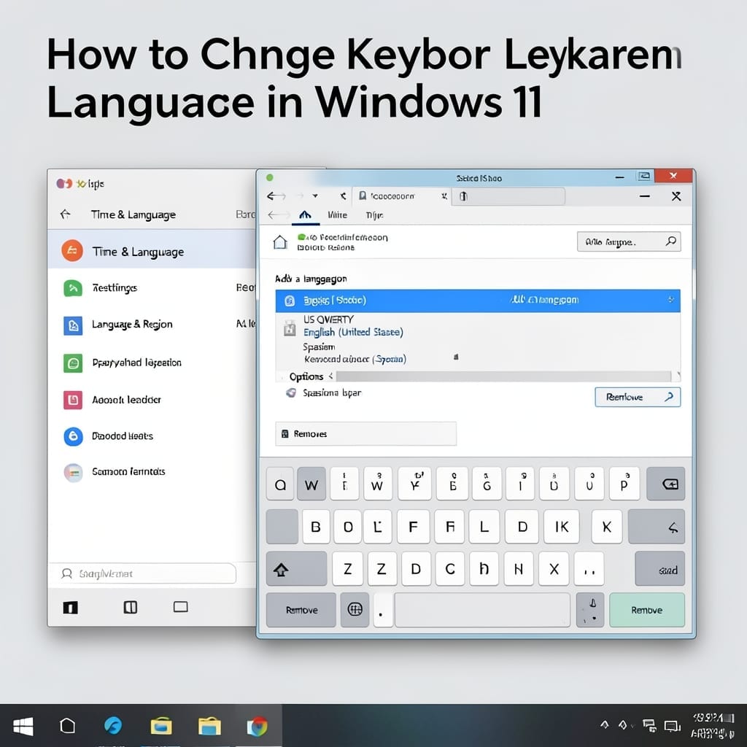
Task: Select the blue highlighted language row
Action: 477,300
